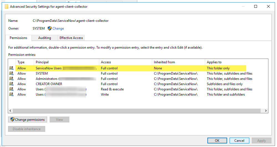Image resolution: width=277 pixels, height=147 pixels.
Task: Click the Applies to column header
Action: point(236,62)
